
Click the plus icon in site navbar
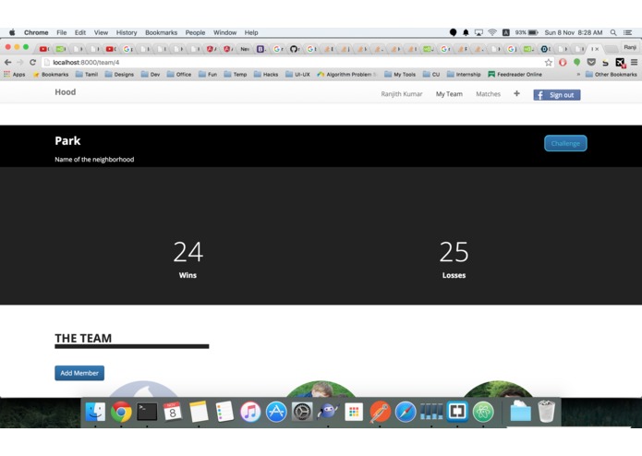click(x=516, y=93)
